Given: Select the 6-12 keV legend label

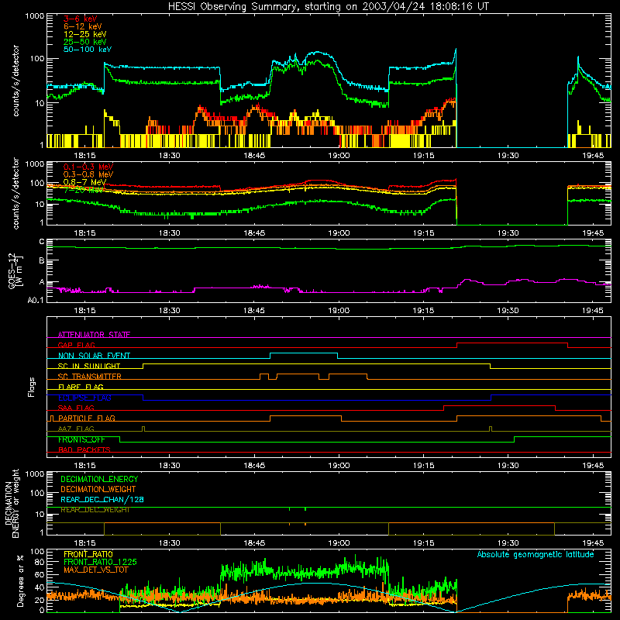Looking at the screenshot, I should click(83, 26).
